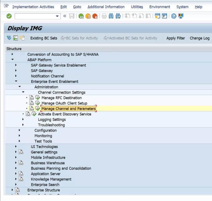
Task: Click the Save diskette icon
Action: [72, 16]
